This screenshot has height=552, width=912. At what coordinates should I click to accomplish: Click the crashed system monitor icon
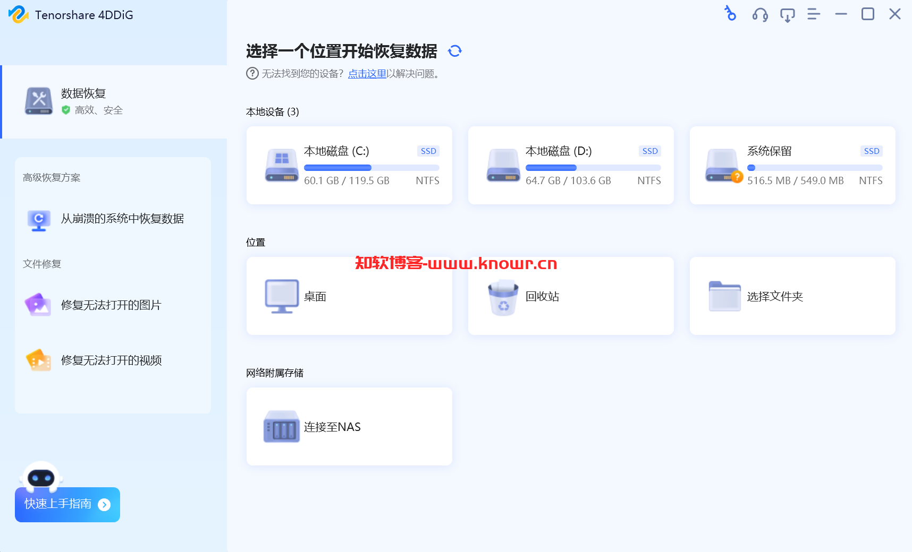(39, 220)
